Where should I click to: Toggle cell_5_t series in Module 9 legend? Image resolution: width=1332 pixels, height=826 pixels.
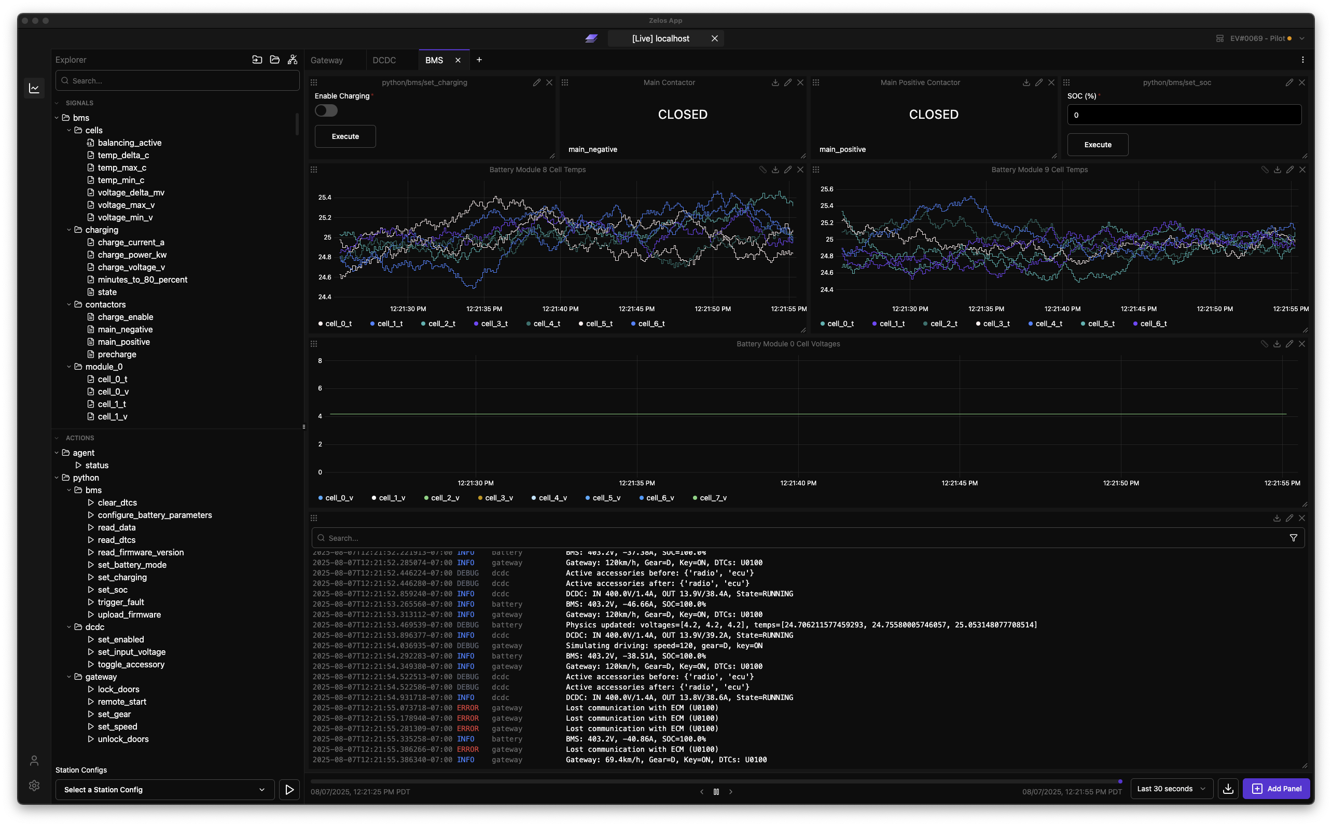click(x=1098, y=324)
